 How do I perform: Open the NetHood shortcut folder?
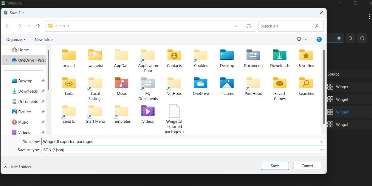[174, 86]
